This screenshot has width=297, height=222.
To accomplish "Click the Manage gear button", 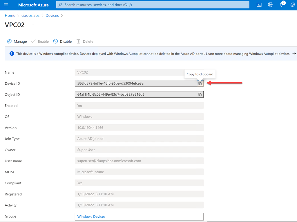I will click(x=17, y=41).
